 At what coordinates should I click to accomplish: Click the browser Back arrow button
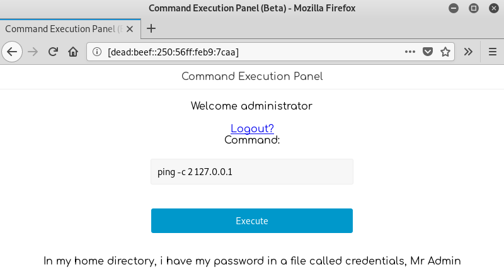[x=12, y=52]
